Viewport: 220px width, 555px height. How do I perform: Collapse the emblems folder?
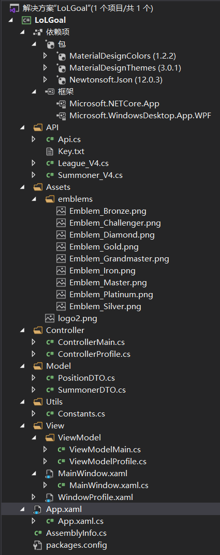point(34,199)
